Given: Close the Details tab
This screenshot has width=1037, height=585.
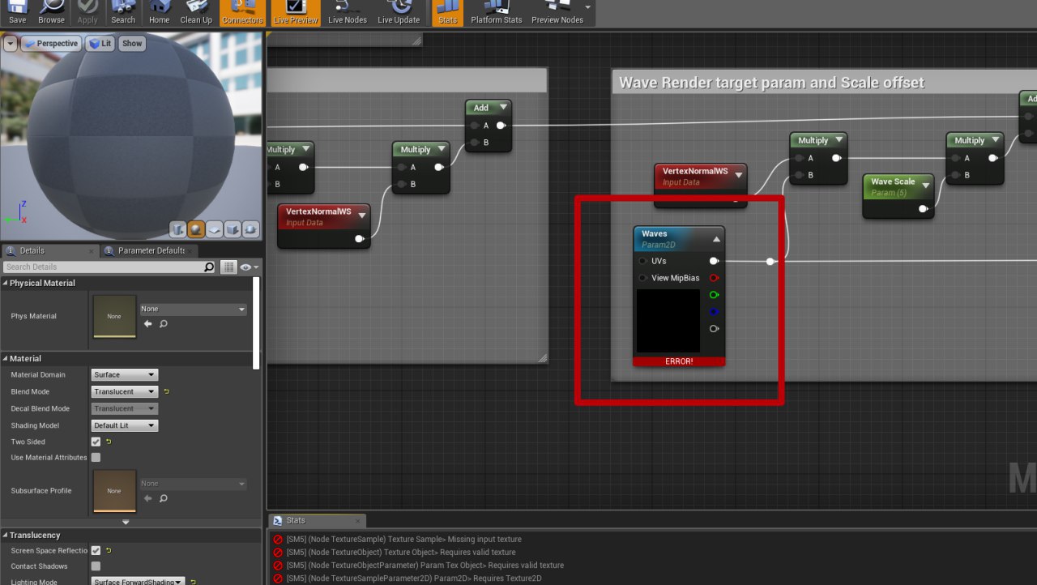Looking at the screenshot, I should [x=92, y=251].
